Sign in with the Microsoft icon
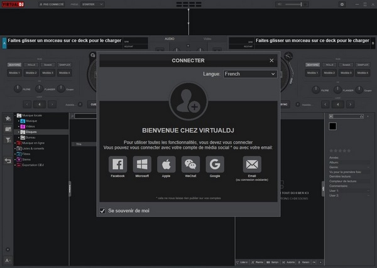This screenshot has width=377, height=268. [142, 164]
